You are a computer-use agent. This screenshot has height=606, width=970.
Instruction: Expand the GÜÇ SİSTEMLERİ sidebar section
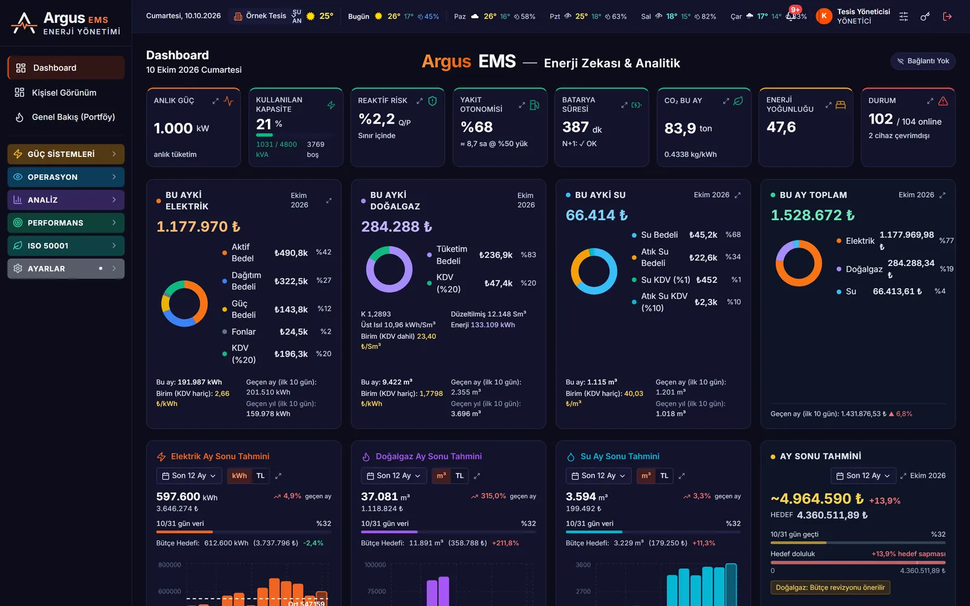(x=66, y=154)
